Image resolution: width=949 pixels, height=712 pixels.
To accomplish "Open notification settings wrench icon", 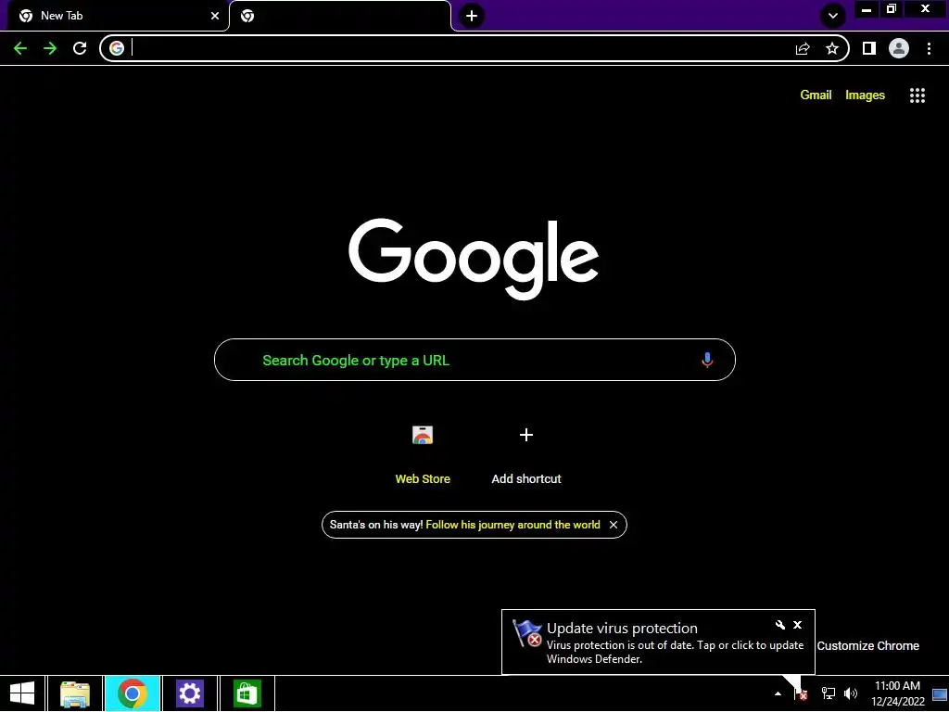I will pos(780,625).
